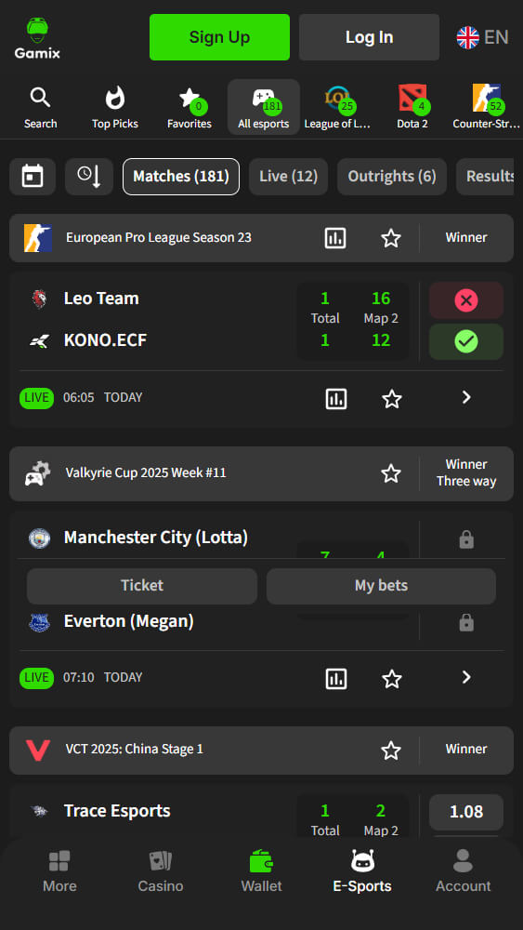Click the Log In button
The height and width of the screenshot is (930, 523).
click(370, 37)
